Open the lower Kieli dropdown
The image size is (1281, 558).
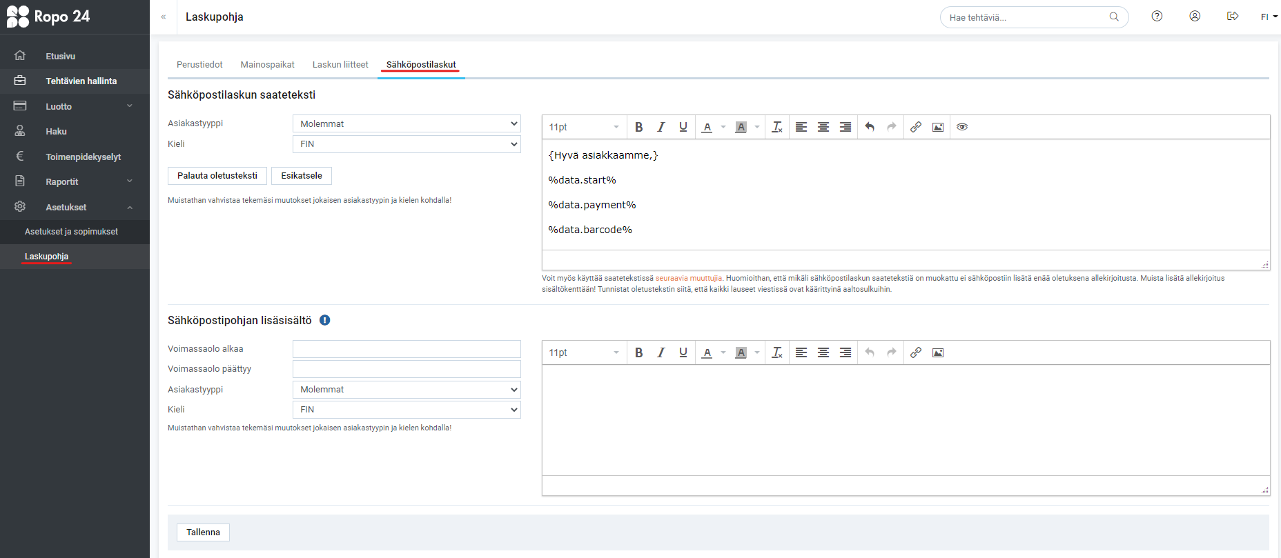(407, 410)
